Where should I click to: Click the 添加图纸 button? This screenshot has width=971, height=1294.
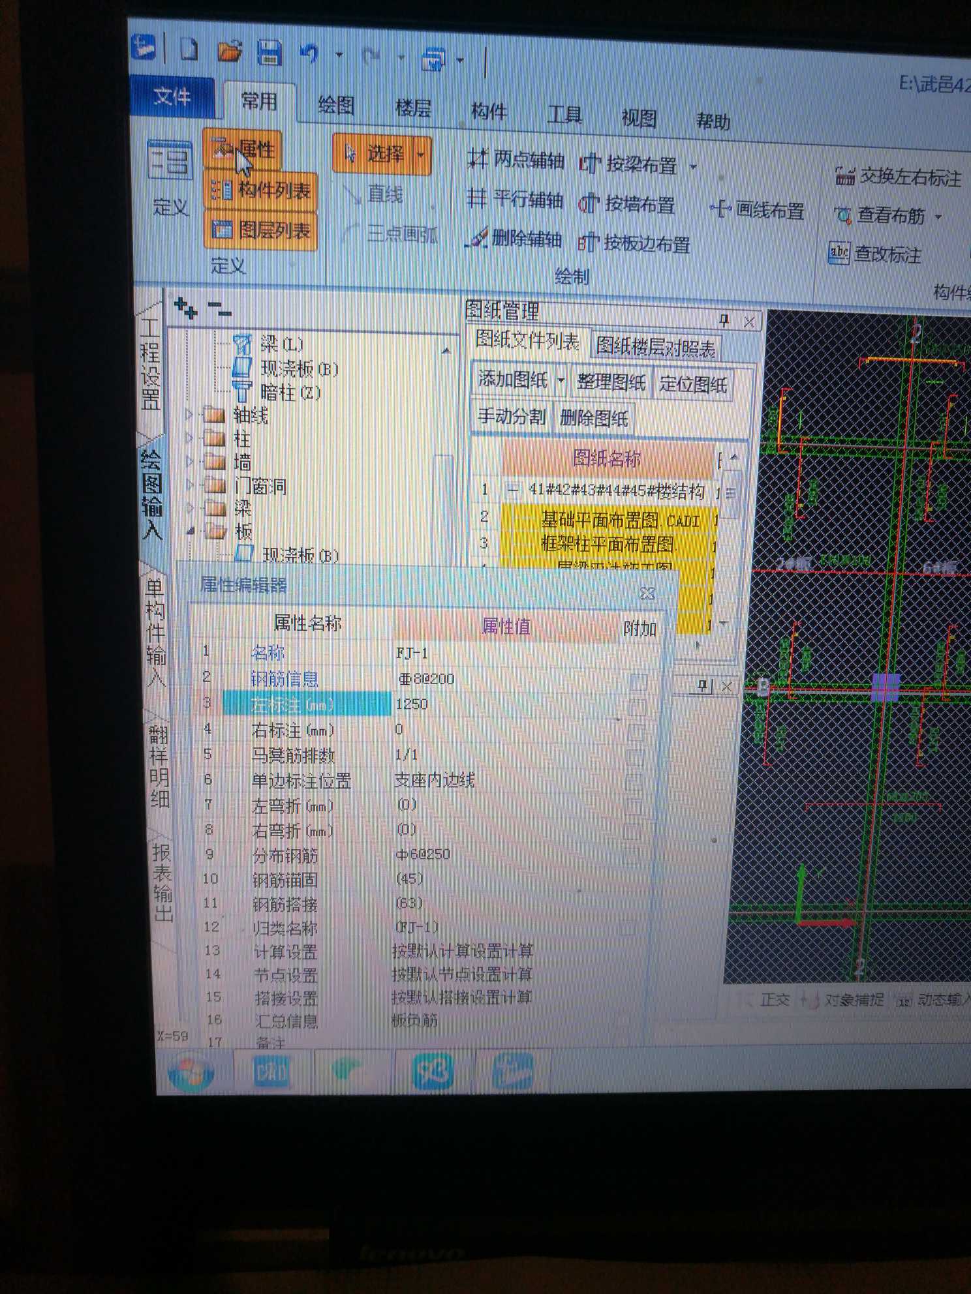(x=514, y=380)
